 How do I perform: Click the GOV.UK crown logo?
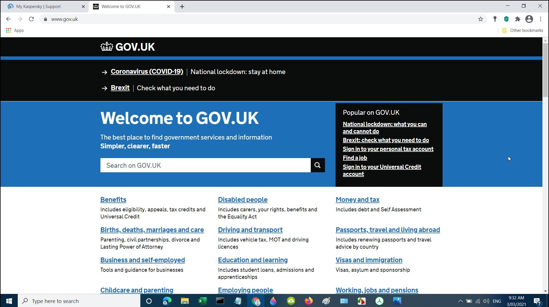128,47
